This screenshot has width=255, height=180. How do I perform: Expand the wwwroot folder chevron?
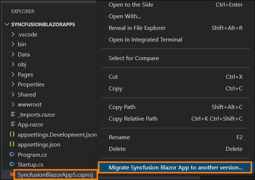[13, 104]
